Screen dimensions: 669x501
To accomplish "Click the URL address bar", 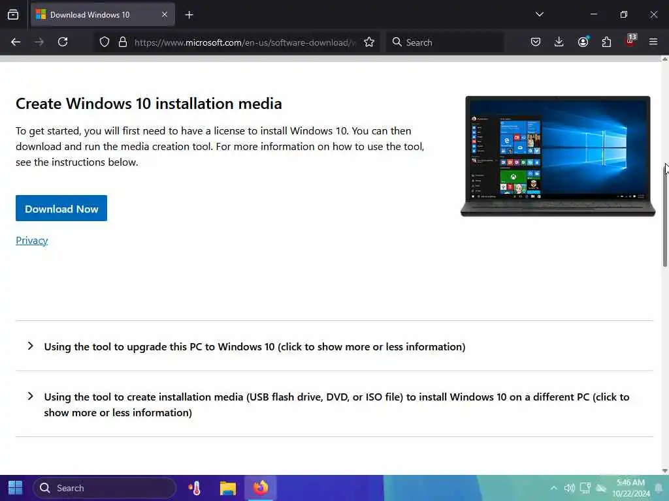I will point(244,42).
